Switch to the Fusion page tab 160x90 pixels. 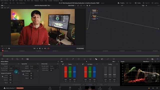(x=80, y=88)
